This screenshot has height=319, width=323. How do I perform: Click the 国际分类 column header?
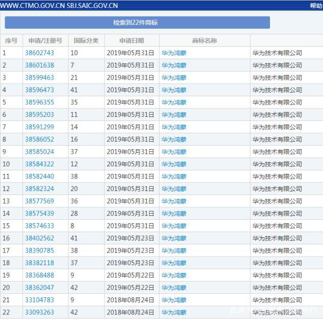(x=86, y=40)
